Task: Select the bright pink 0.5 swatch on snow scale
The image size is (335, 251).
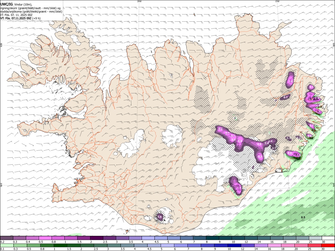Action: tap(45, 238)
